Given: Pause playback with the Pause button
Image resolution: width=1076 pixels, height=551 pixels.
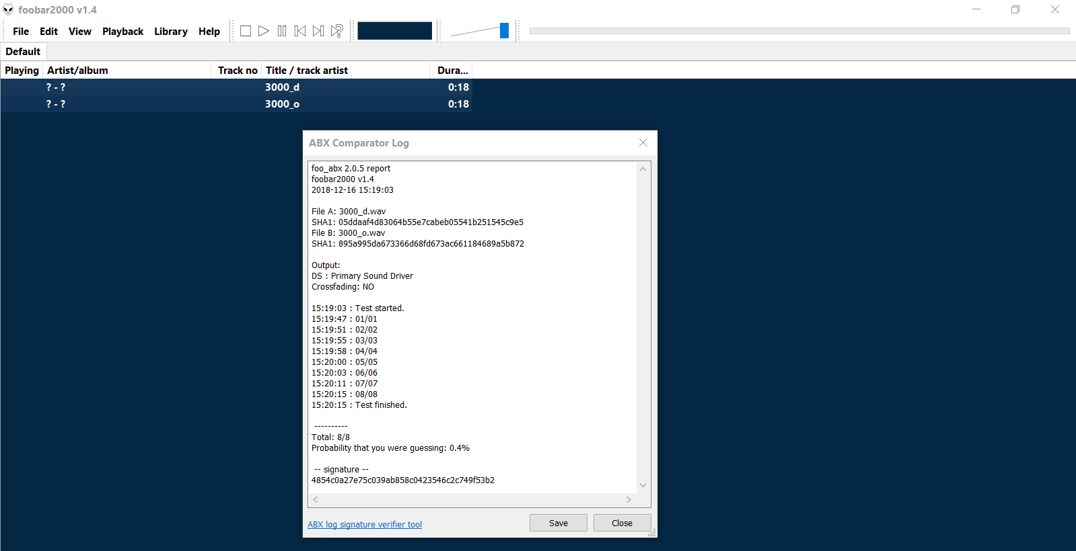Looking at the screenshot, I should pos(282,31).
